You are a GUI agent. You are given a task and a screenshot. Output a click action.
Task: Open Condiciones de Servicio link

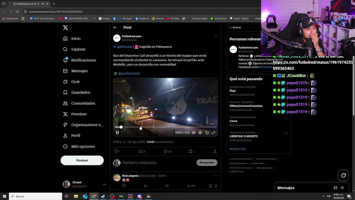(x=241, y=159)
